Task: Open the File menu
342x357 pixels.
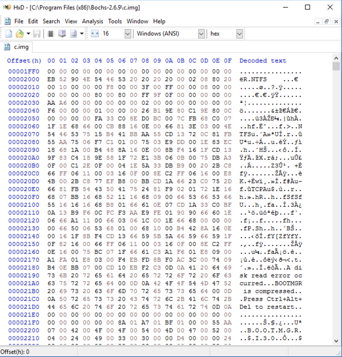Action: [19, 21]
